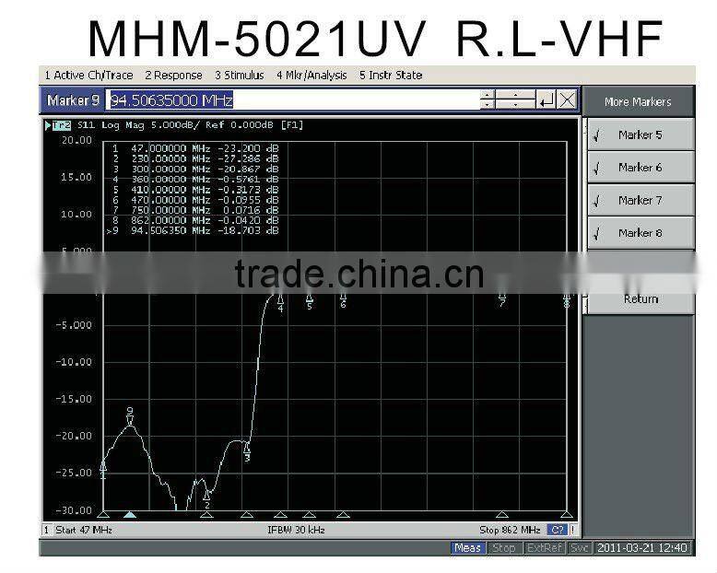Select marker table row 750.00000 MHz 0.0716 dB
This screenshot has width=717, height=573.
(195, 210)
